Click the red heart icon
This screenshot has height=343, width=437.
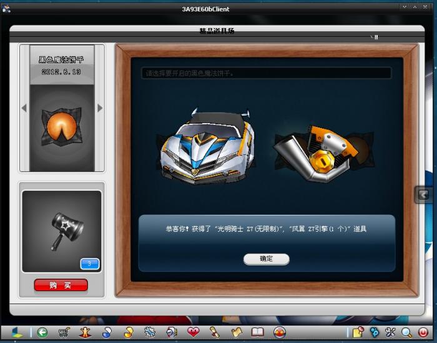193,332
